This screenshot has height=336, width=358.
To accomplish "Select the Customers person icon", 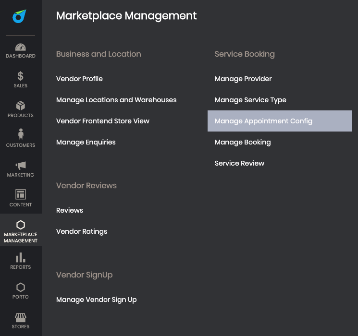I will [21, 134].
